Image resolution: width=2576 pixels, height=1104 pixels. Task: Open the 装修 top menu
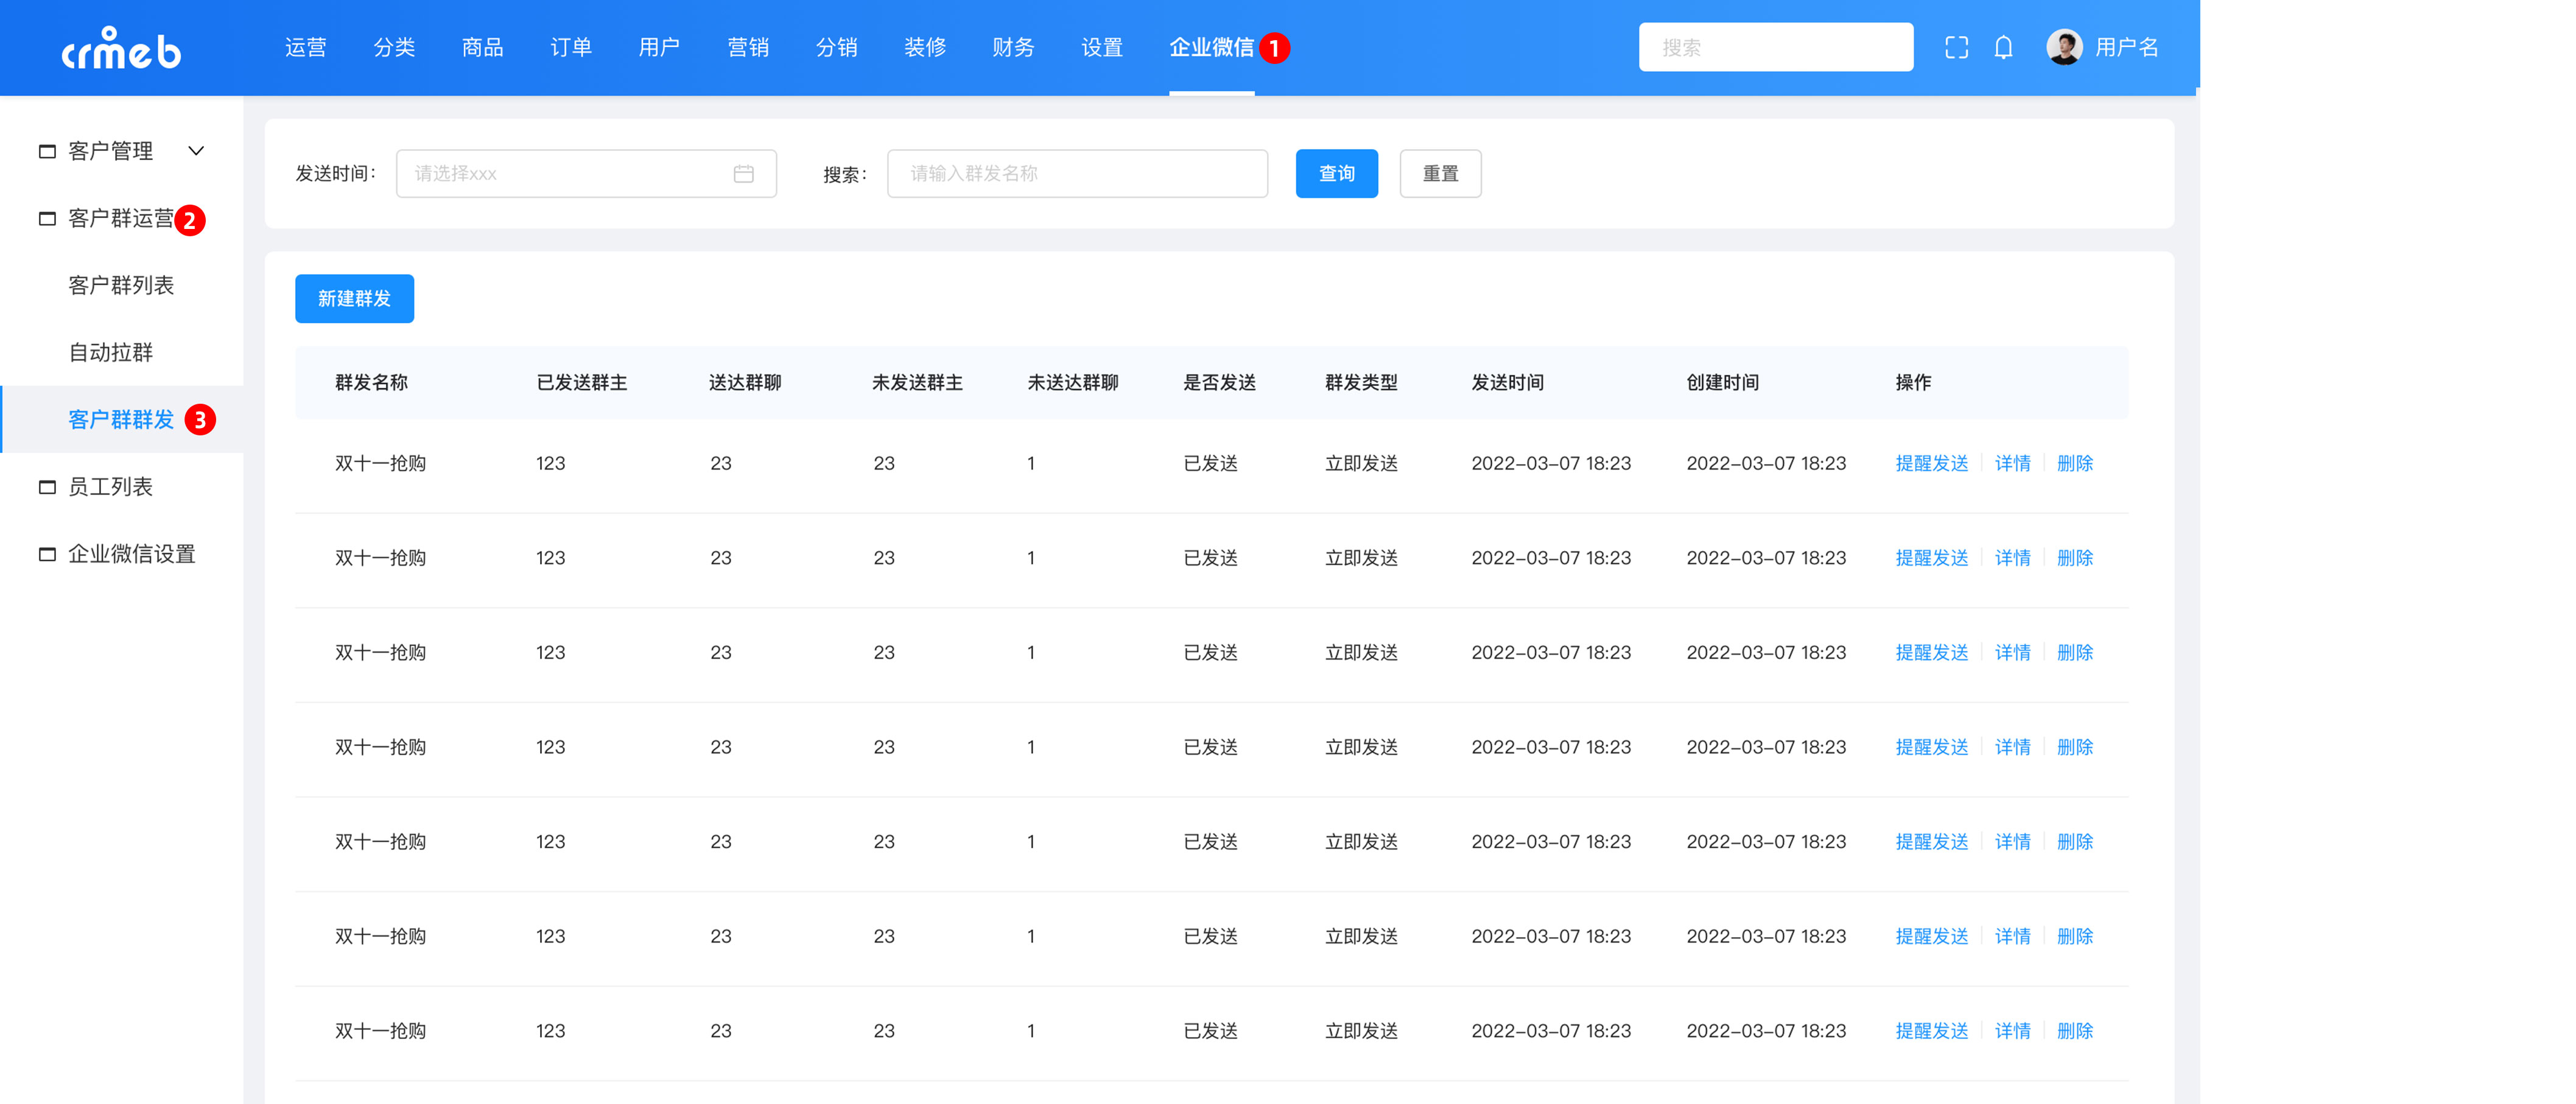(925, 47)
